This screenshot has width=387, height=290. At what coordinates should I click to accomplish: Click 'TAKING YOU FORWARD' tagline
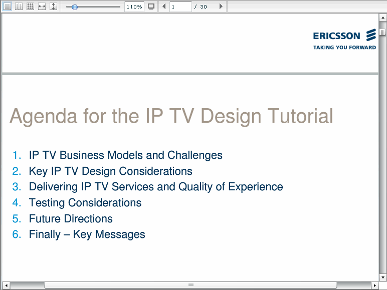pos(344,48)
